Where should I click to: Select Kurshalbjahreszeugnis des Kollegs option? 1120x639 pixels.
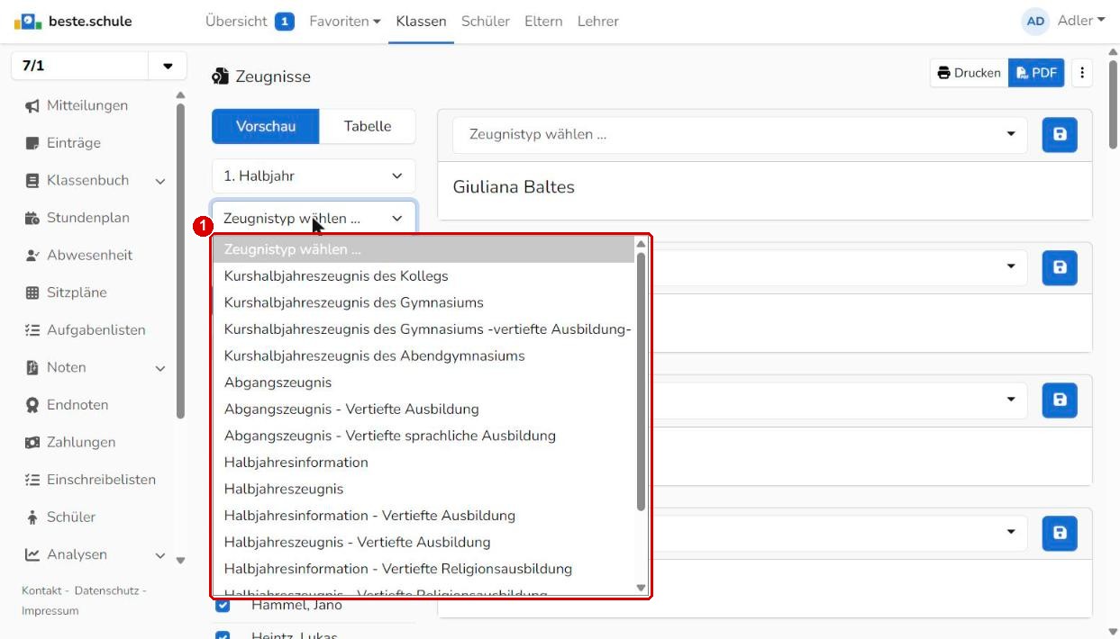[x=336, y=276]
